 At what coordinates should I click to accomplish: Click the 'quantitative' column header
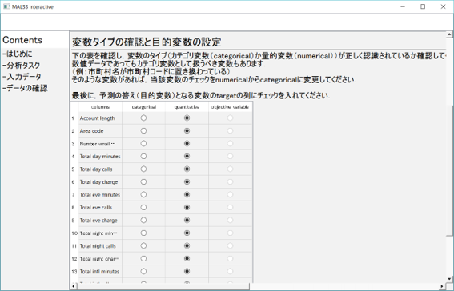pyautogui.click(x=187, y=107)
